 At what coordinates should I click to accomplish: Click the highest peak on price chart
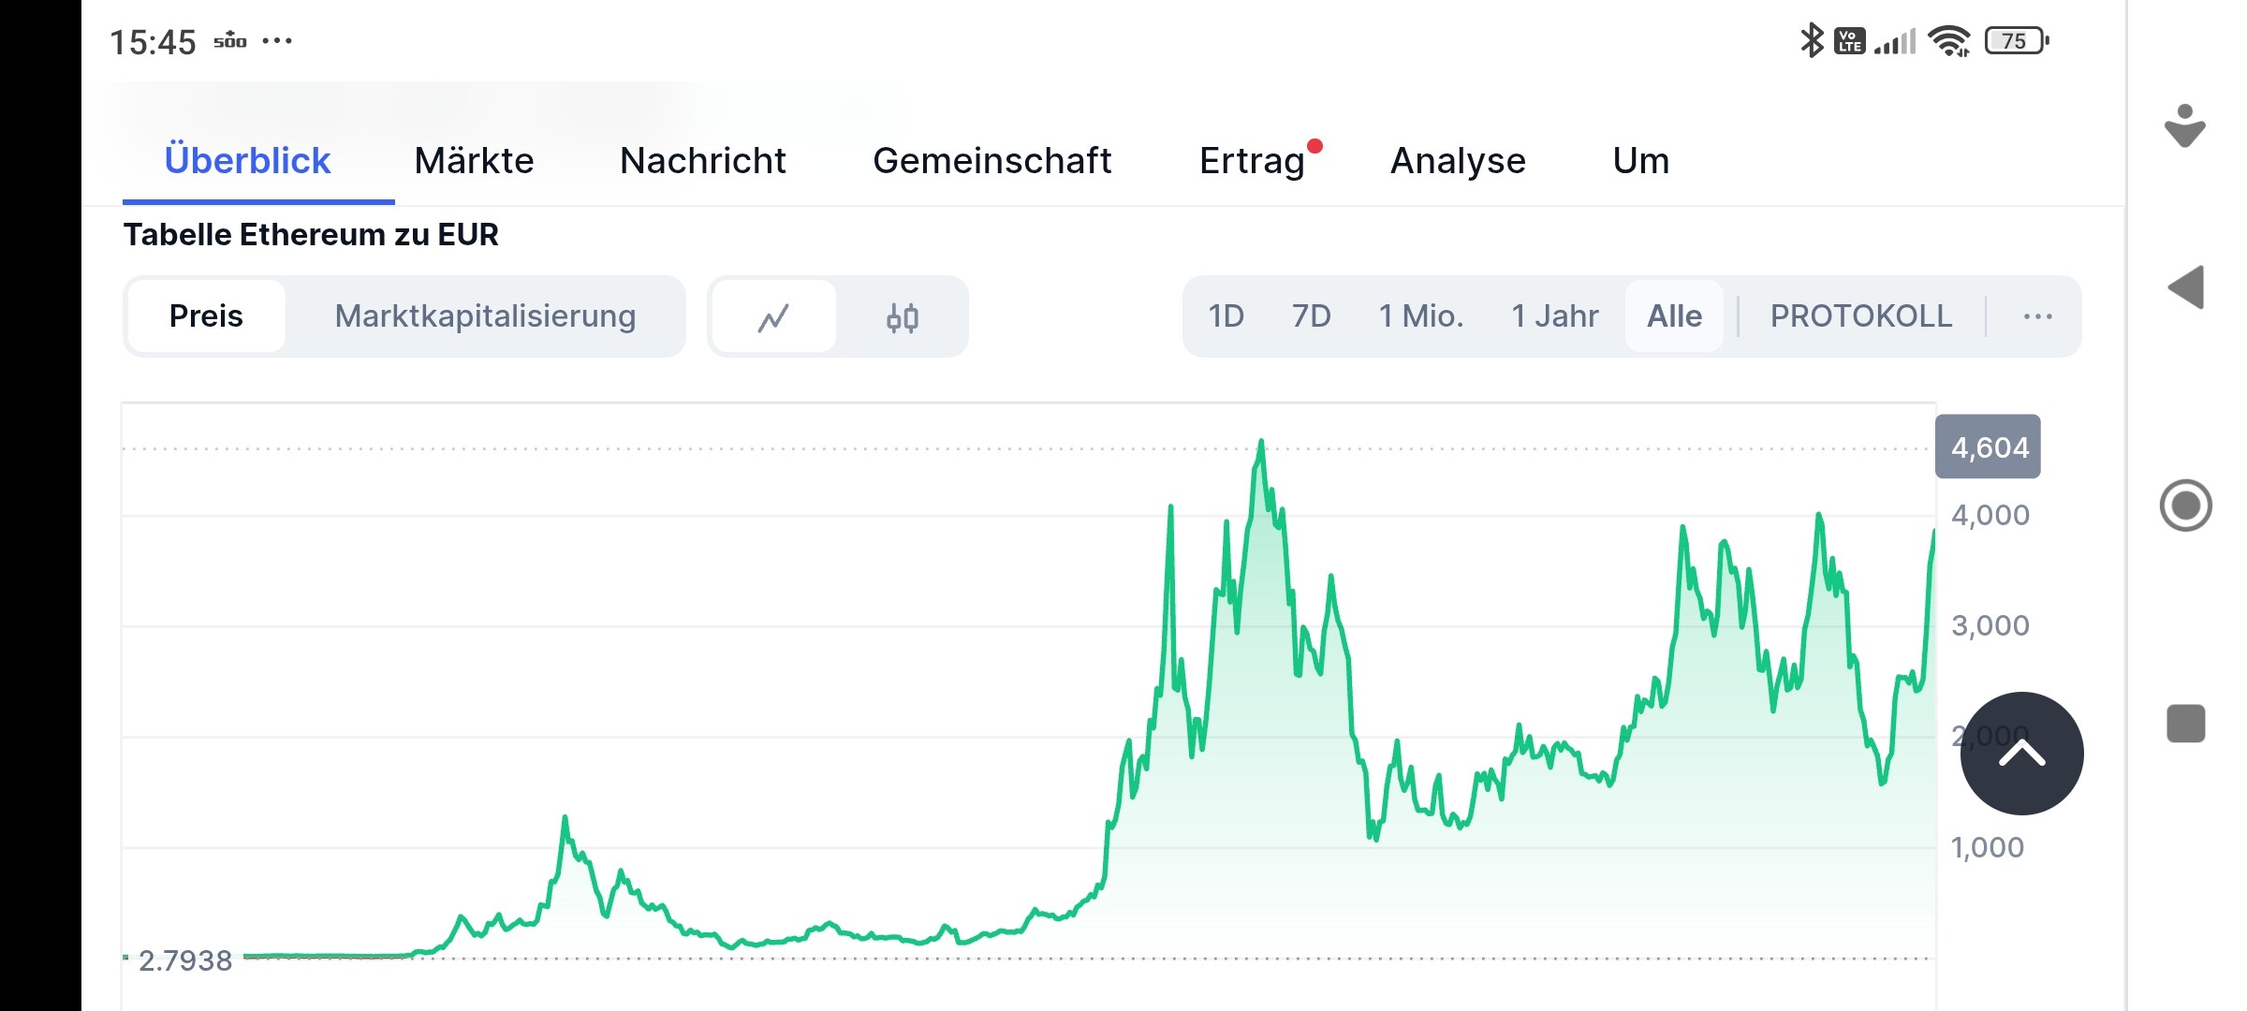pyautogui.click(x=1261, y=442)
